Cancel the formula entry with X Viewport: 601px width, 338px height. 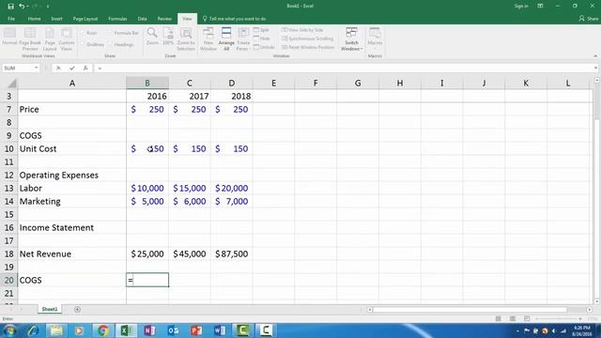click(x=58, y=68)
